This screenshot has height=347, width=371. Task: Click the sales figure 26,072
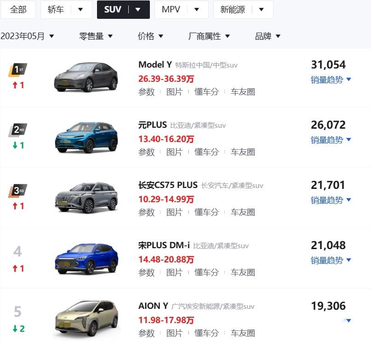tap(328, 125)
